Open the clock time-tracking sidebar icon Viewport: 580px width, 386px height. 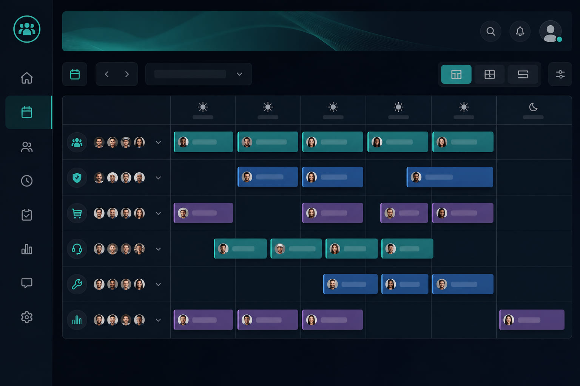pyautogui.click(x=27, y=181)
